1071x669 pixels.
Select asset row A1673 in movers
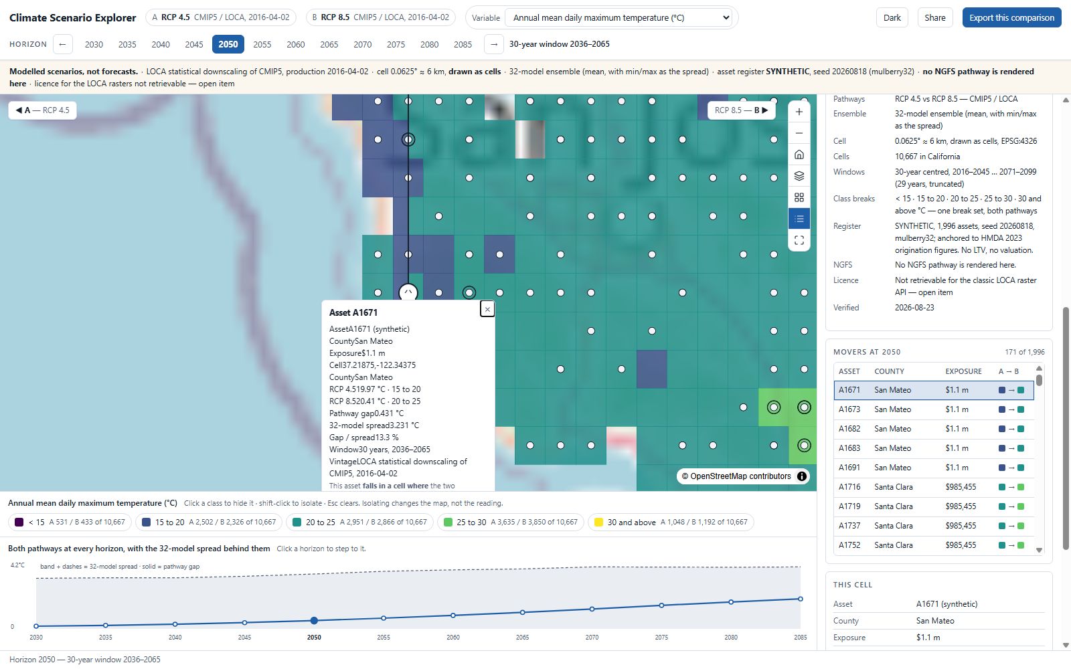pos(934,409)
